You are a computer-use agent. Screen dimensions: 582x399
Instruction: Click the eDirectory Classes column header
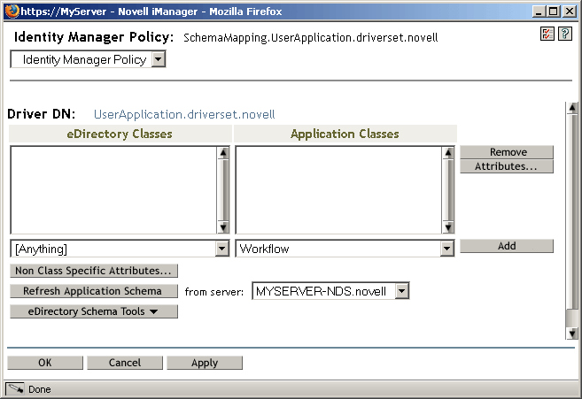tap(120, 134)
